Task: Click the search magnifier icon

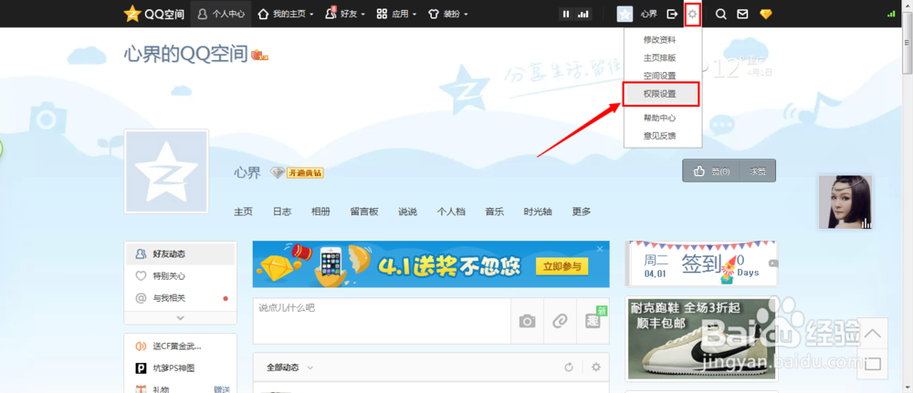Action: click(x=721, y=14)
